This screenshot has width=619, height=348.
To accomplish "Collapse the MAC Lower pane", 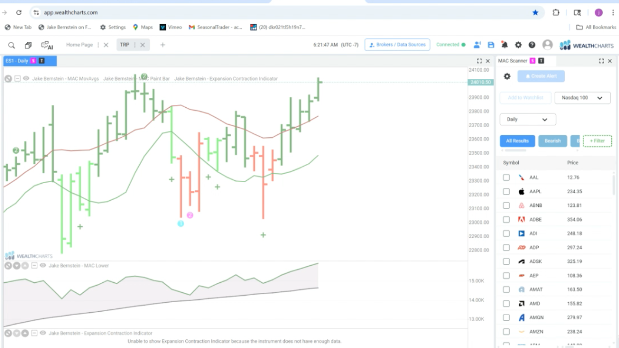I will pyautogui.click(x=34, y=266).
